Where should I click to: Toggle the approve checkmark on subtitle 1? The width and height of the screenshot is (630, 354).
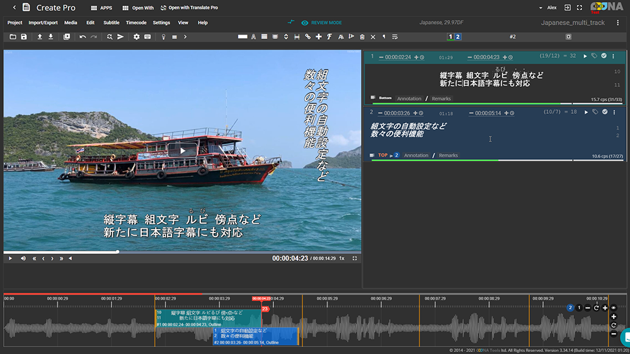click(x=604, y=57)
